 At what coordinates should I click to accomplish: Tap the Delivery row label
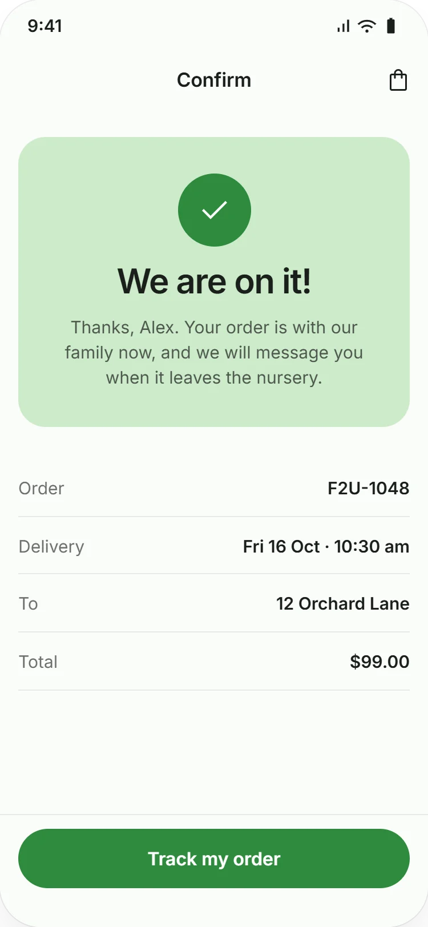click(x=51, y=546)
